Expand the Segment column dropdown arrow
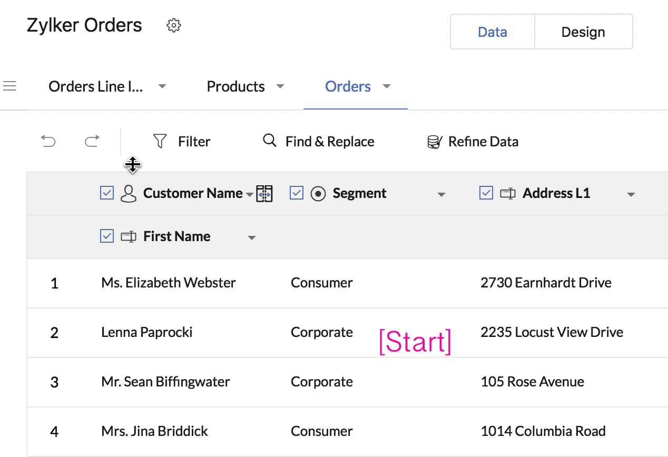 pos(441,195)
